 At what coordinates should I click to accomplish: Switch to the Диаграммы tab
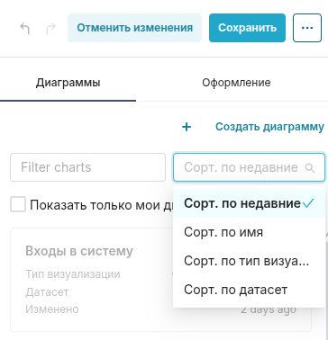tap(68, 83)
